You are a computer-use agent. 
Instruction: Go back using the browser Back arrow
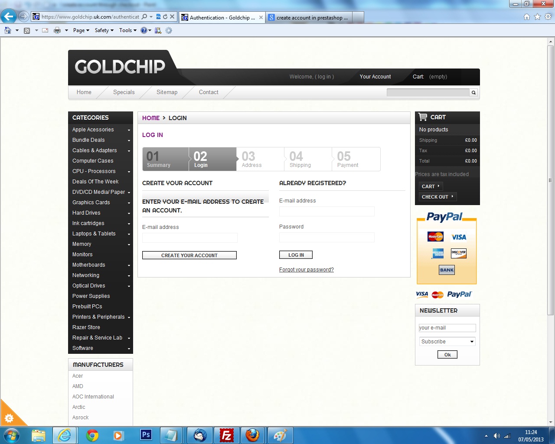(9, 17)
